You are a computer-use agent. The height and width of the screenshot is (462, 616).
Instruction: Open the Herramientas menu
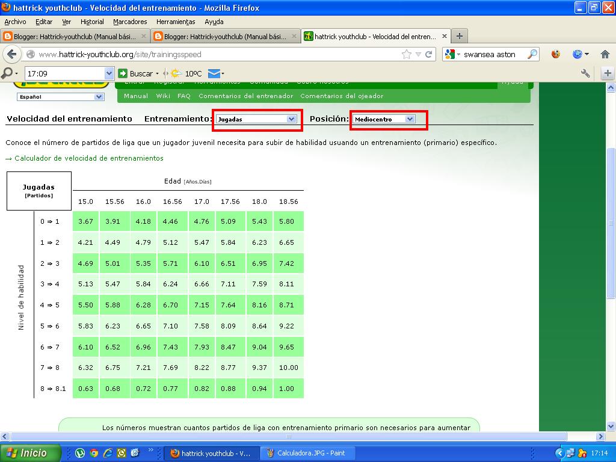pyautogui.click(x=176, y=22)
